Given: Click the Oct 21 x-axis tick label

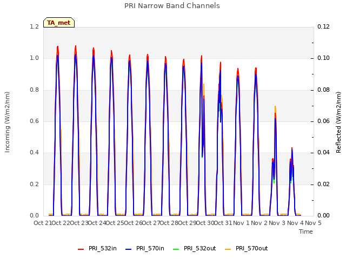Looking at the screenshot, I should coord(43,223).
